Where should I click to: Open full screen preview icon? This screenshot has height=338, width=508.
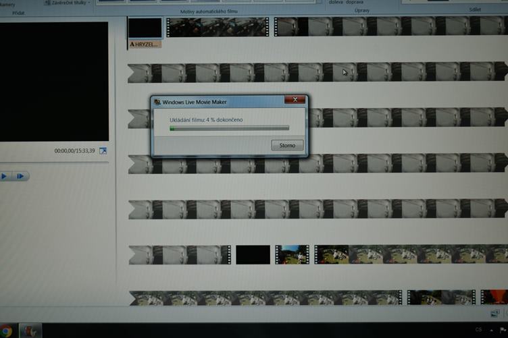tap(103, 150)
